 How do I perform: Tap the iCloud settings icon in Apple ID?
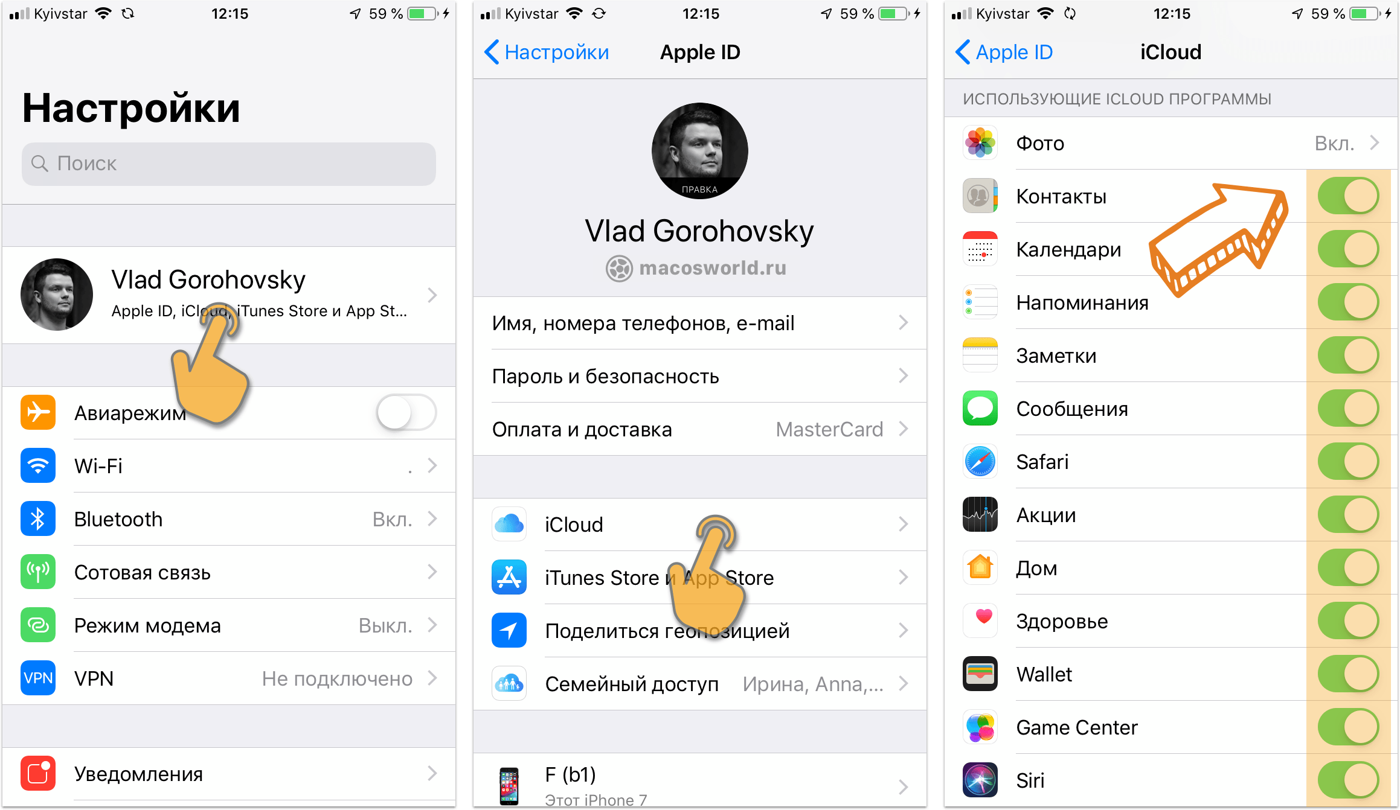pos(509,525)
